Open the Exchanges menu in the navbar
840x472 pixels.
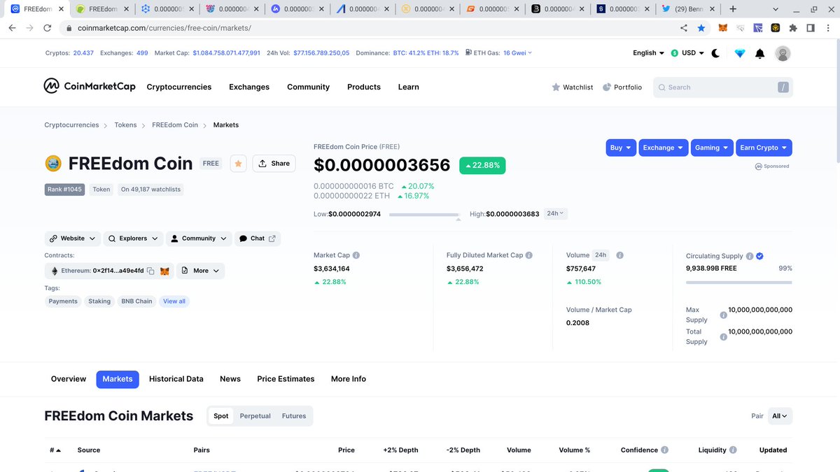[248, 87]
